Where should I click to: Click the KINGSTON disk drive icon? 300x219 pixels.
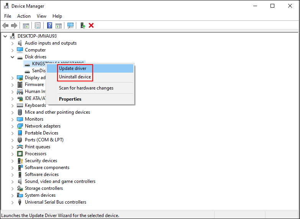(x=27, y=64)
